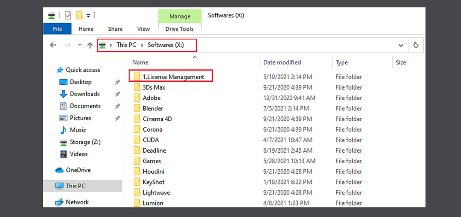Screen dimensions: 461x217
Task: Sort by the Date modified column
Action: point(282,62)
